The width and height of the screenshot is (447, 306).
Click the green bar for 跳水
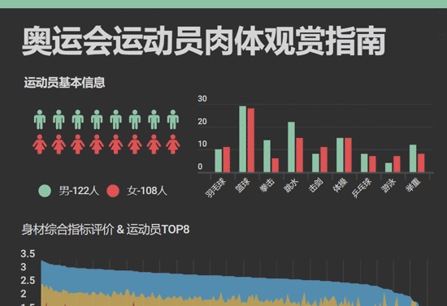point(291,147)
